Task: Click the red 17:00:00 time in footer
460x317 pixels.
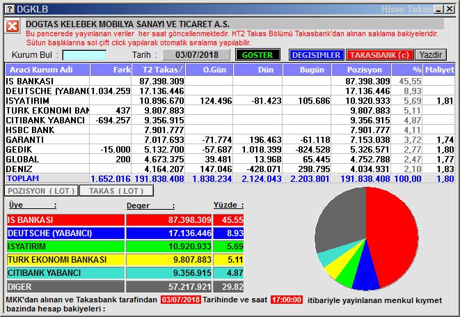Action: pyautogui.click(x=287, y=300)
